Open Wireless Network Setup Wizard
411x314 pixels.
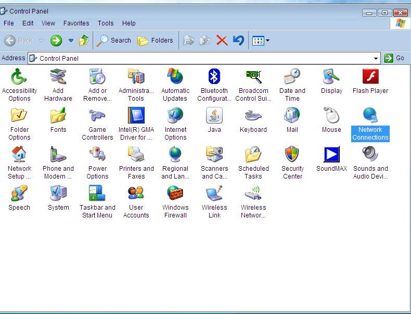click(x=253, y=201)
